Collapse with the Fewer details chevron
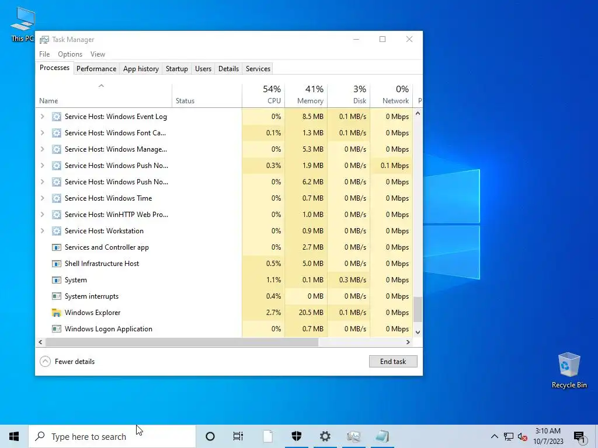Image resolution: width=598 pixels, height=448 pixels. 45,362
